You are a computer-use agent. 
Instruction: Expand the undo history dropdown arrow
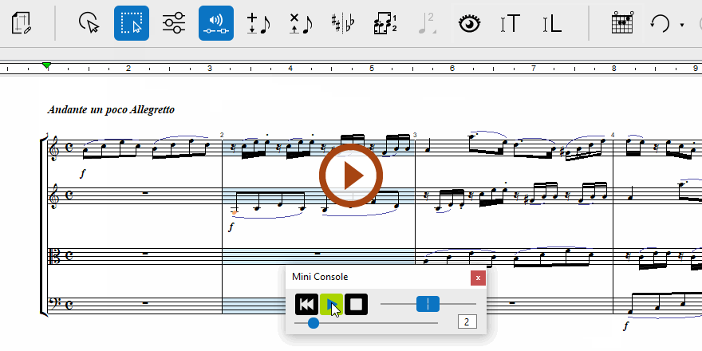tap(682, 25)
